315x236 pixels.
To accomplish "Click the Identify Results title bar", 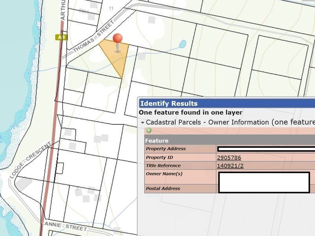I will pyautogui.click(x=227, y=103).
